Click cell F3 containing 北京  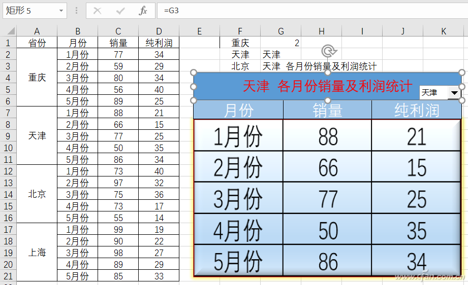coord(240,66)
